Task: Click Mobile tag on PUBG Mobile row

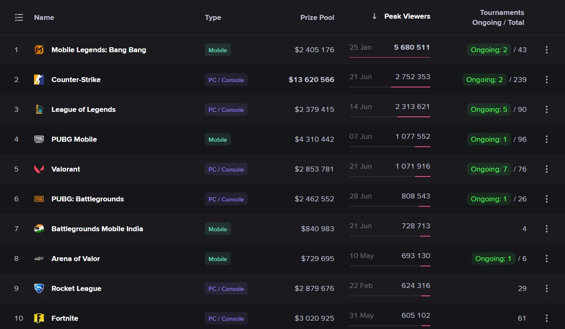Action: (x=218, y=139)
